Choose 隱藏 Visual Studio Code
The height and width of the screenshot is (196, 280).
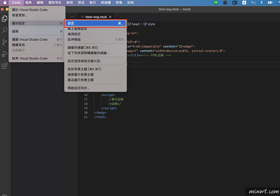tap(37, 40)
